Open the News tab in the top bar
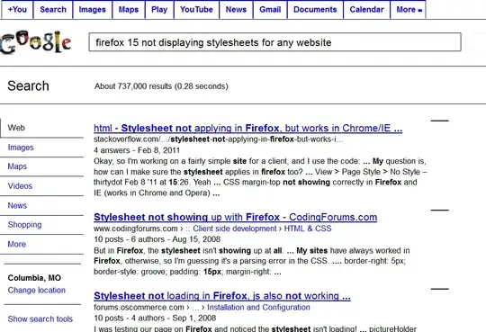This screenshot has width=486, height=332. coord(236,10)
